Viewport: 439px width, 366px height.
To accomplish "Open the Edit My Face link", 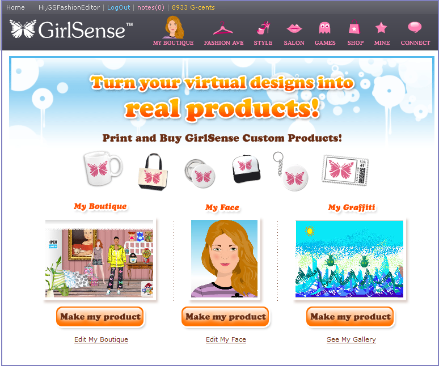I will point(226,339).
